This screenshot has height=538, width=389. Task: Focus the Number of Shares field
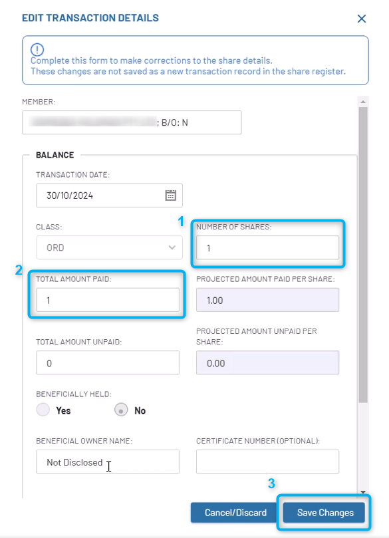tap(267, 247)
